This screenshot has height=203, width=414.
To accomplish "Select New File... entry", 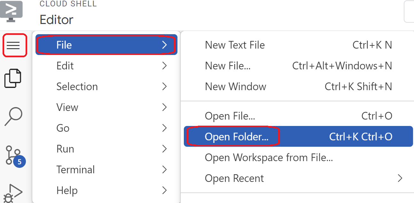I will 228,66.
